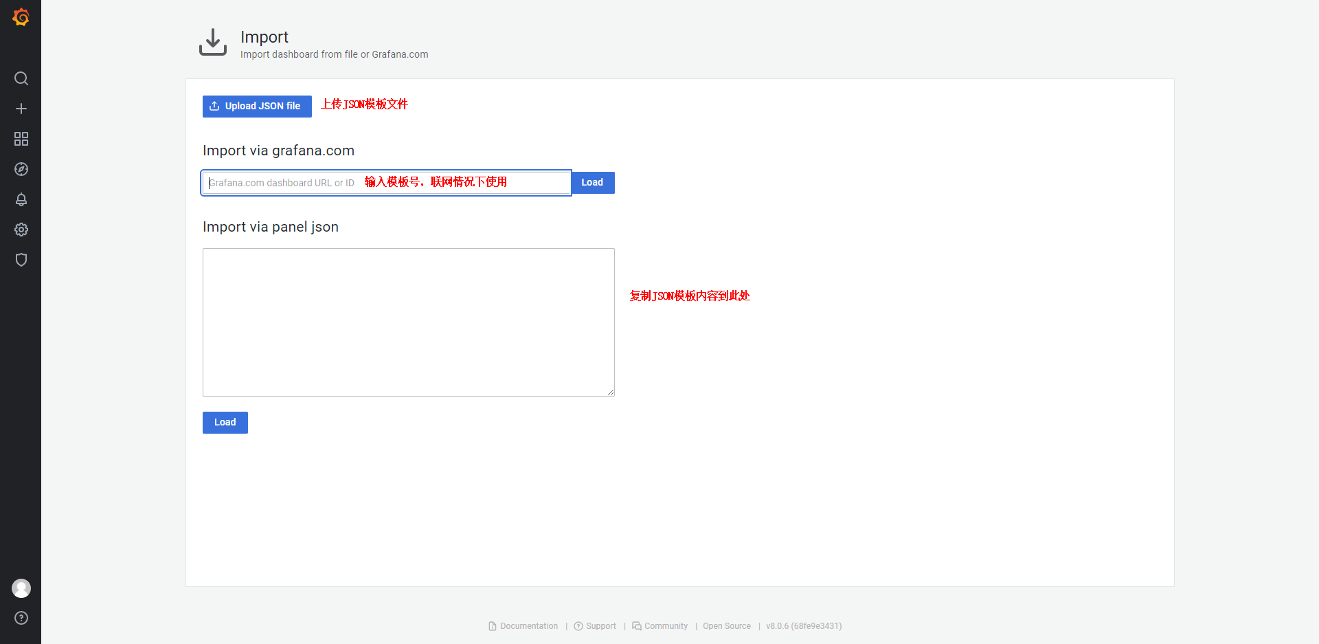Screen dimensions: 1319x644
Task: Click the Upload JSON file button
Action: (x=257, y=107)
